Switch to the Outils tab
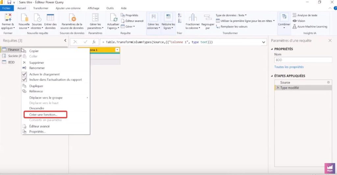Screen dimensions: 337x175 [110, 8]
